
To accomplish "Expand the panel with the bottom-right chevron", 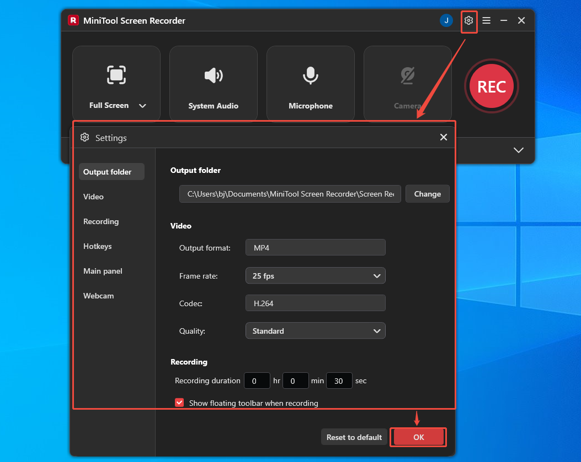I will 519,150.
